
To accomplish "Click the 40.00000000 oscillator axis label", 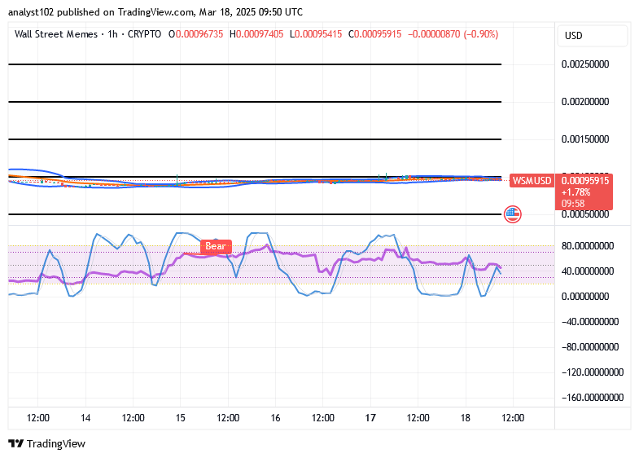I will click(x=588, y=271).
